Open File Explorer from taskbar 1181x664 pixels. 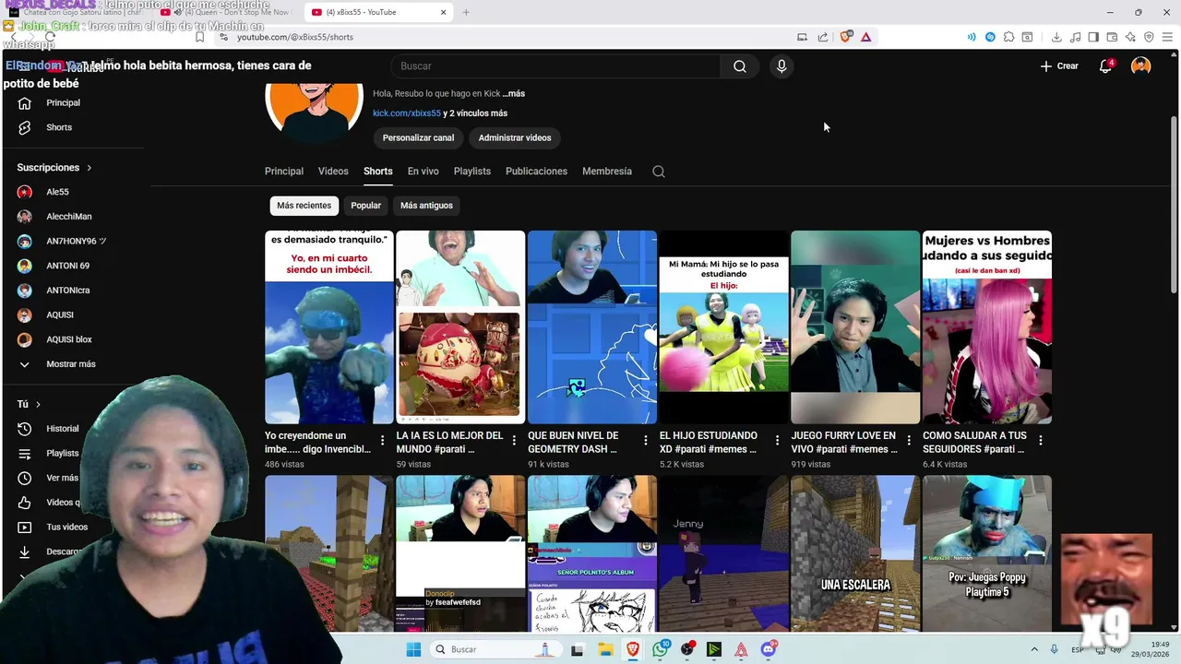pos(605,649)
